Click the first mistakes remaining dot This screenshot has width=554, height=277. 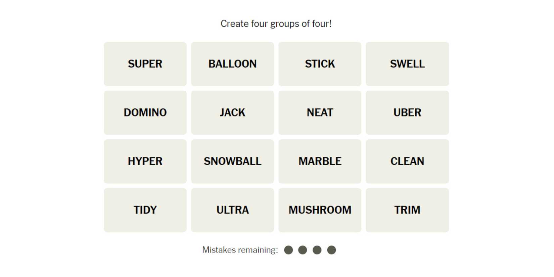click(288, 250)
